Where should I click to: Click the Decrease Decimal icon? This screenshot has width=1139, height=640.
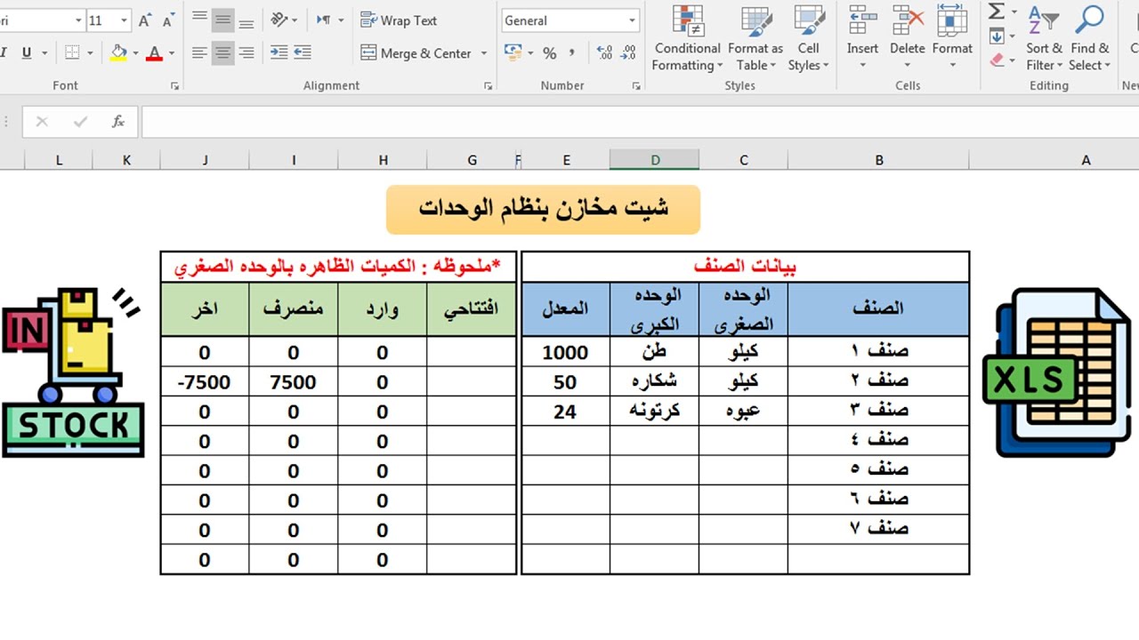coord(630,53)
